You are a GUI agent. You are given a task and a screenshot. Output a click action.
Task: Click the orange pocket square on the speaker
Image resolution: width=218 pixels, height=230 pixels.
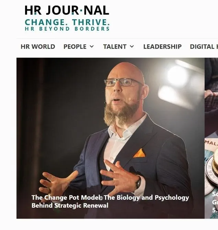[139, 153]
